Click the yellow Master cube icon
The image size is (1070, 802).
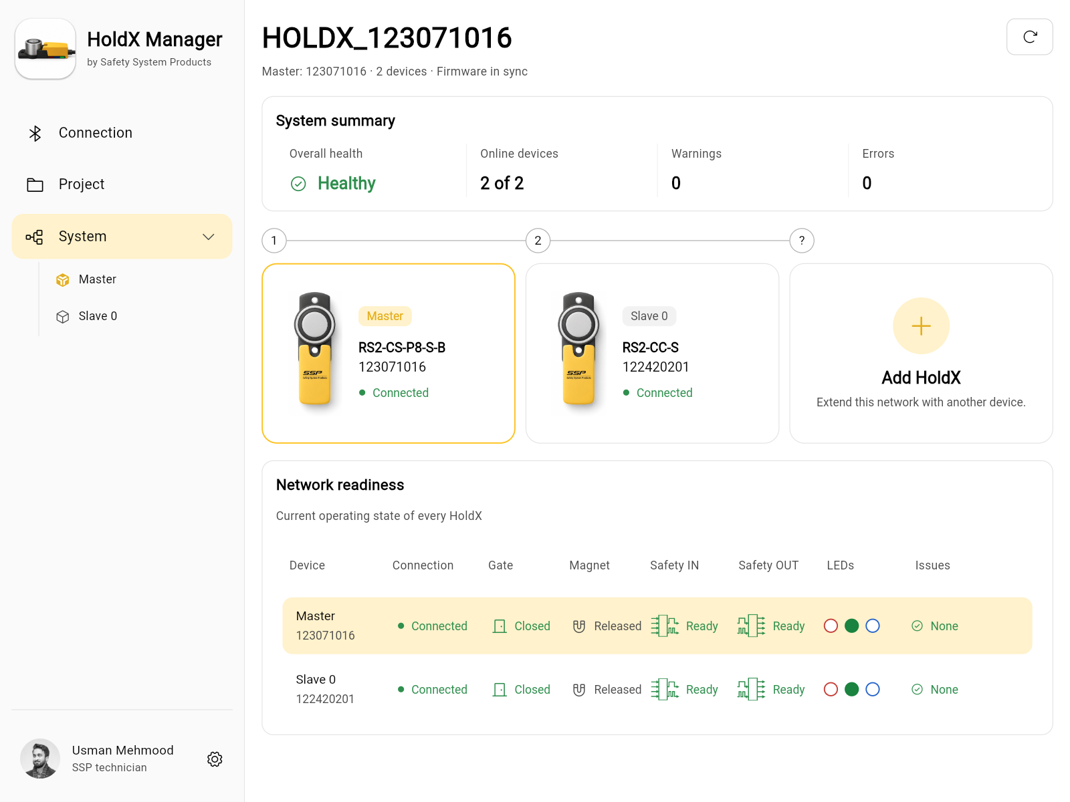click(63, 280)
